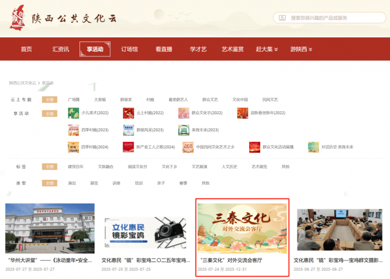Go to the 首页 nav tab
This screenshot has width=390, height=279.
[26, 49]
